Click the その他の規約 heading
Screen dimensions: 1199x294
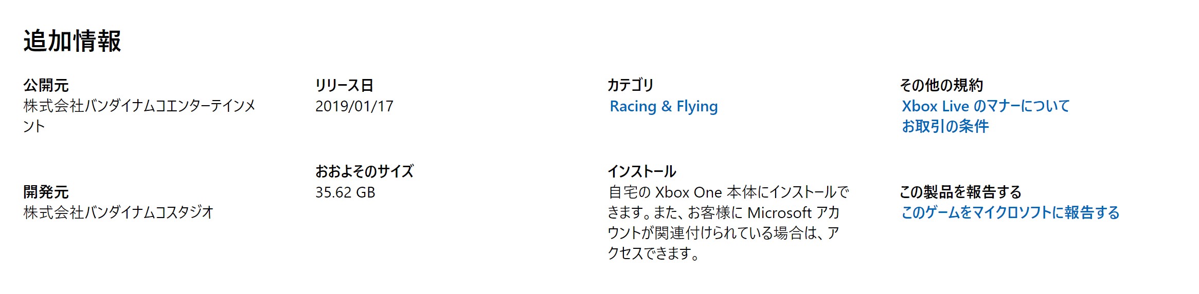pyautogui.click(x=941, y=85)
